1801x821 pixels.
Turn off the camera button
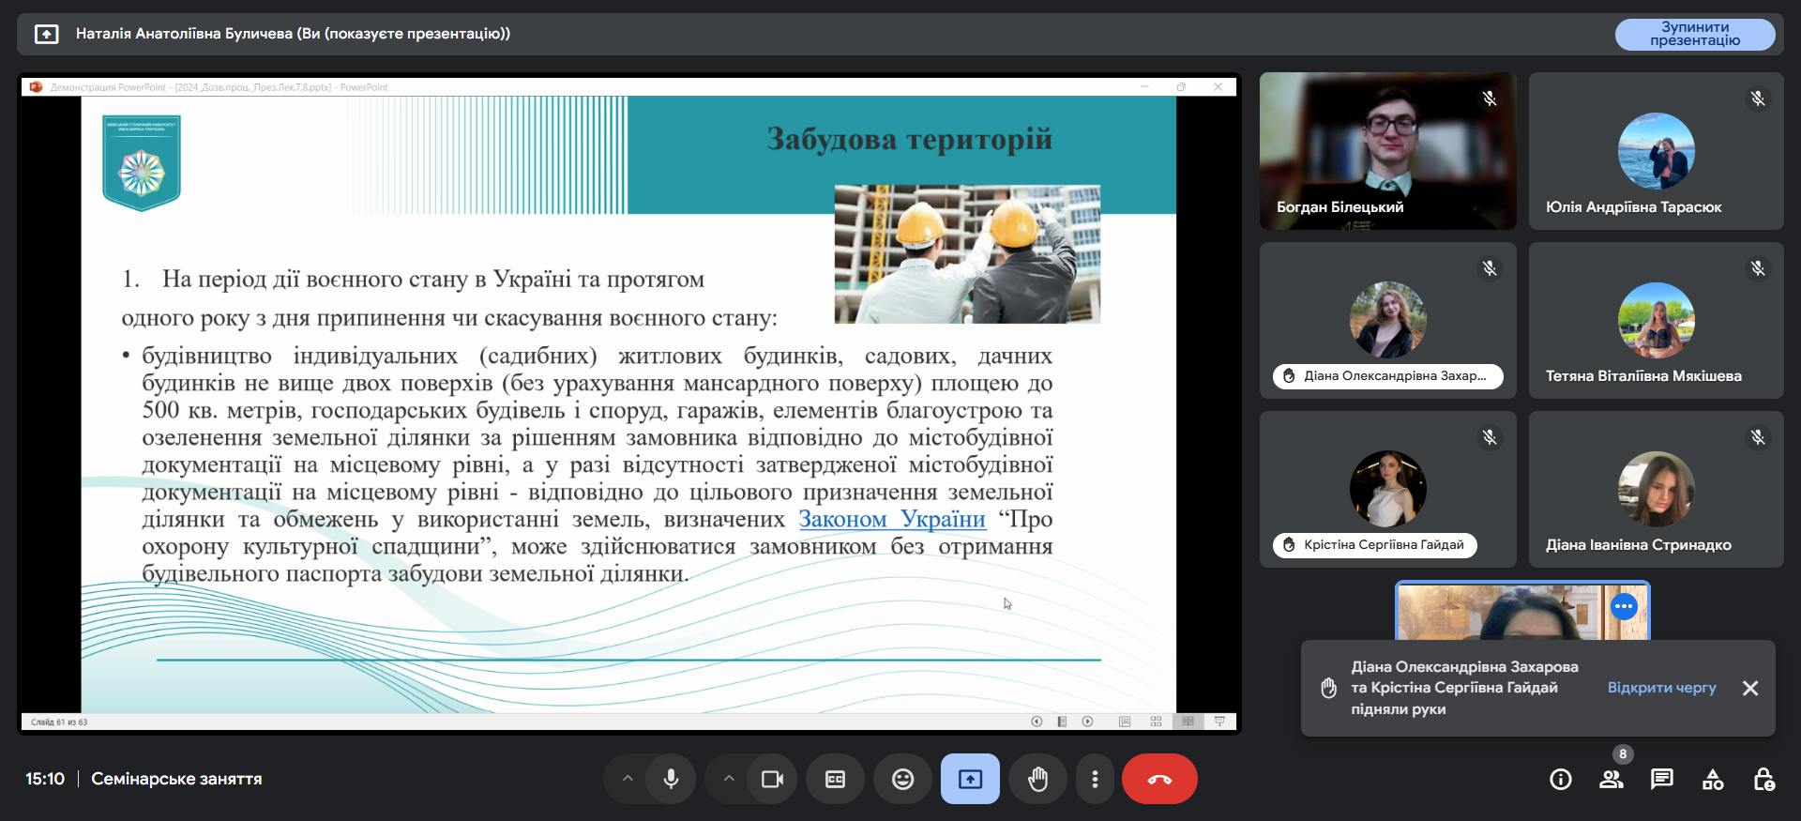coord(772,779)
